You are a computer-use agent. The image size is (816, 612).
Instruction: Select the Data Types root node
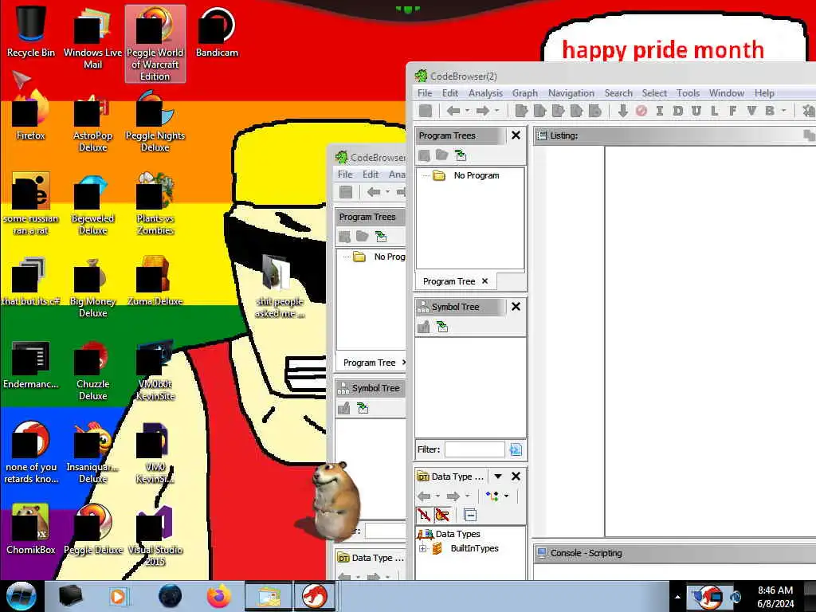(x=449, y=534)
